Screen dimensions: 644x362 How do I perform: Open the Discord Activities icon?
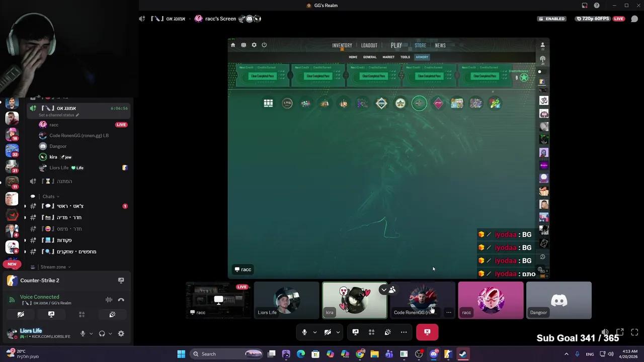point(371,332)
